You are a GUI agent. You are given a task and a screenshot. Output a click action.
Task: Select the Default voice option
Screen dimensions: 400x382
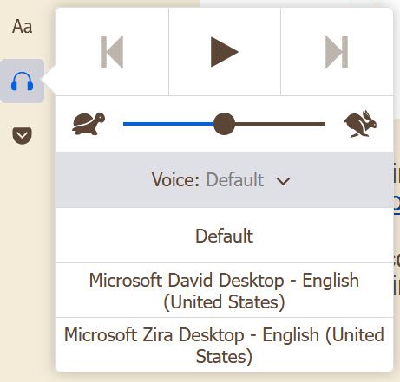[224, 236]
